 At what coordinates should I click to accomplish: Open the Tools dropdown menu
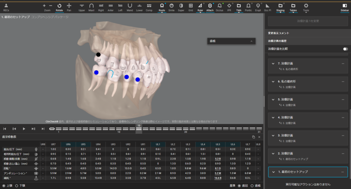point(306,7)
